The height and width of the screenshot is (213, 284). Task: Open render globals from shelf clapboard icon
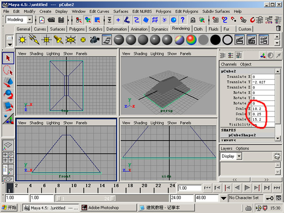(x=264, y=39)
